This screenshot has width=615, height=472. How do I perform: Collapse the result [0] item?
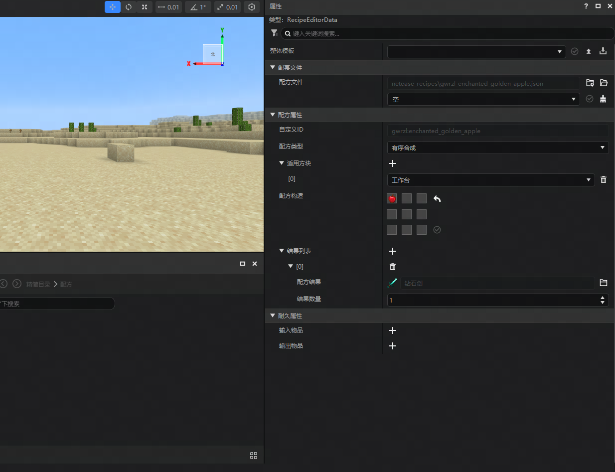(291, 266)
